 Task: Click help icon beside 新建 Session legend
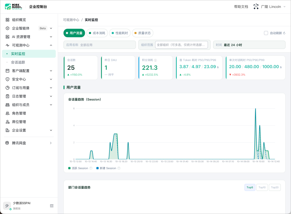pos(119,168)
